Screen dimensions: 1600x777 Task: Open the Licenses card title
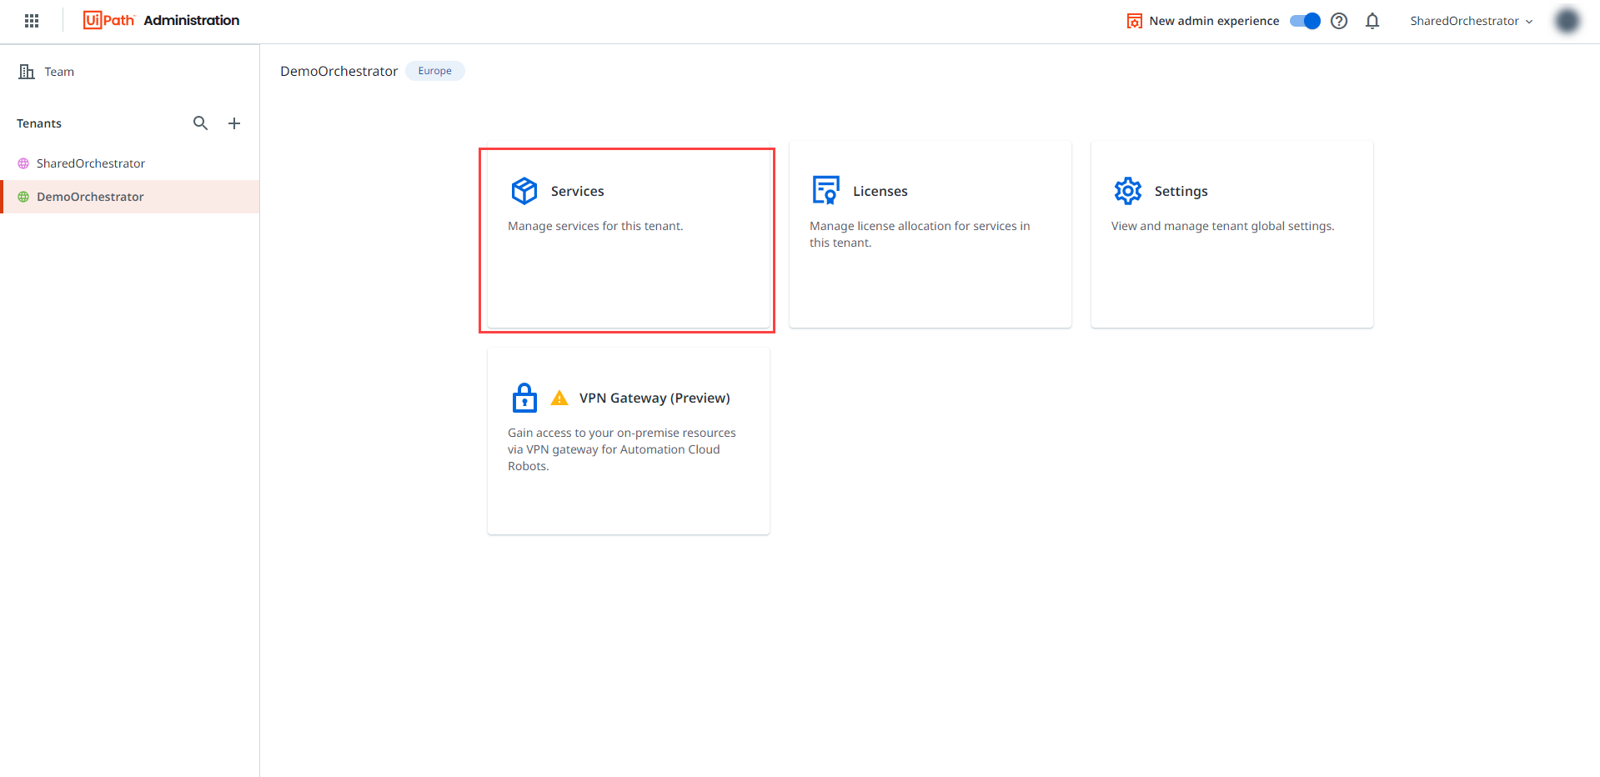tap(880, 191)
